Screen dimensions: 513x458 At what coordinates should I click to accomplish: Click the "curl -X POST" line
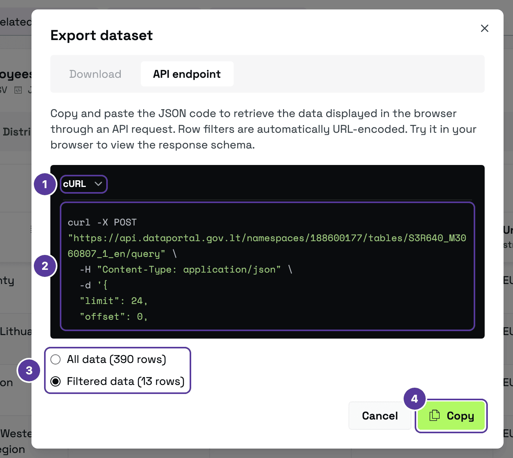[102, 222]
